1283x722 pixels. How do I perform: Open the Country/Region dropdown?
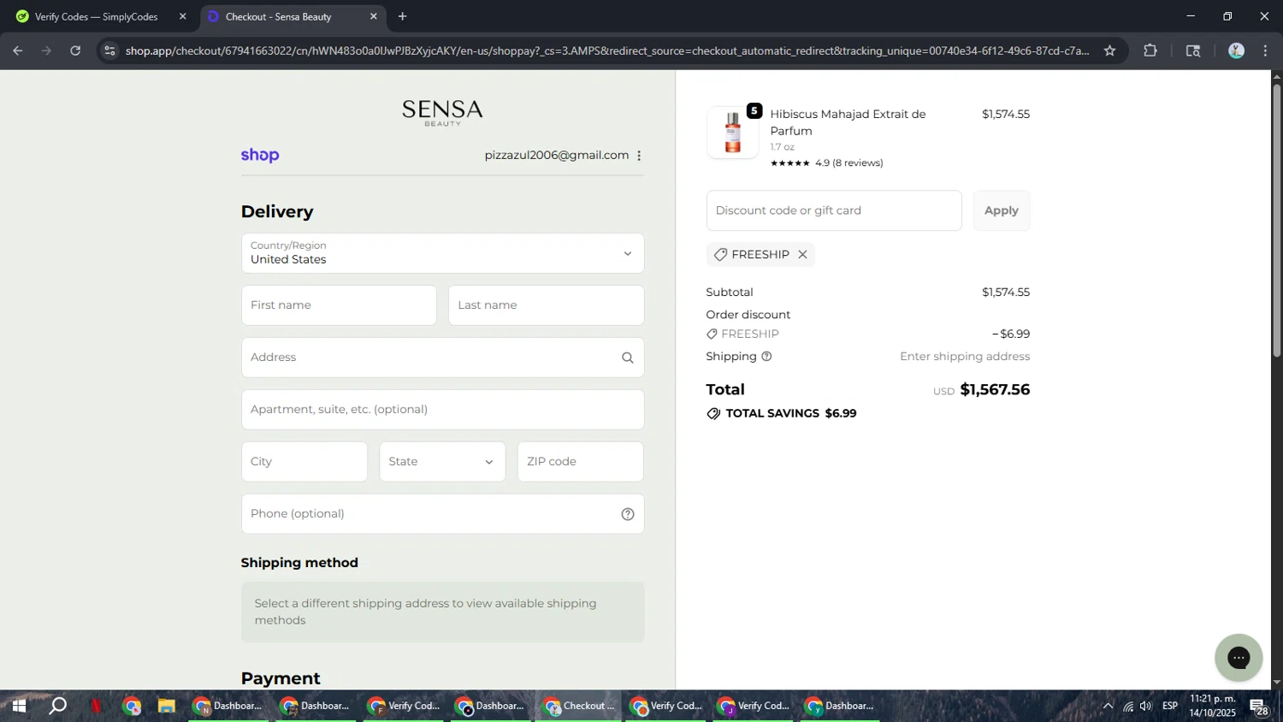tap(442, 253)
